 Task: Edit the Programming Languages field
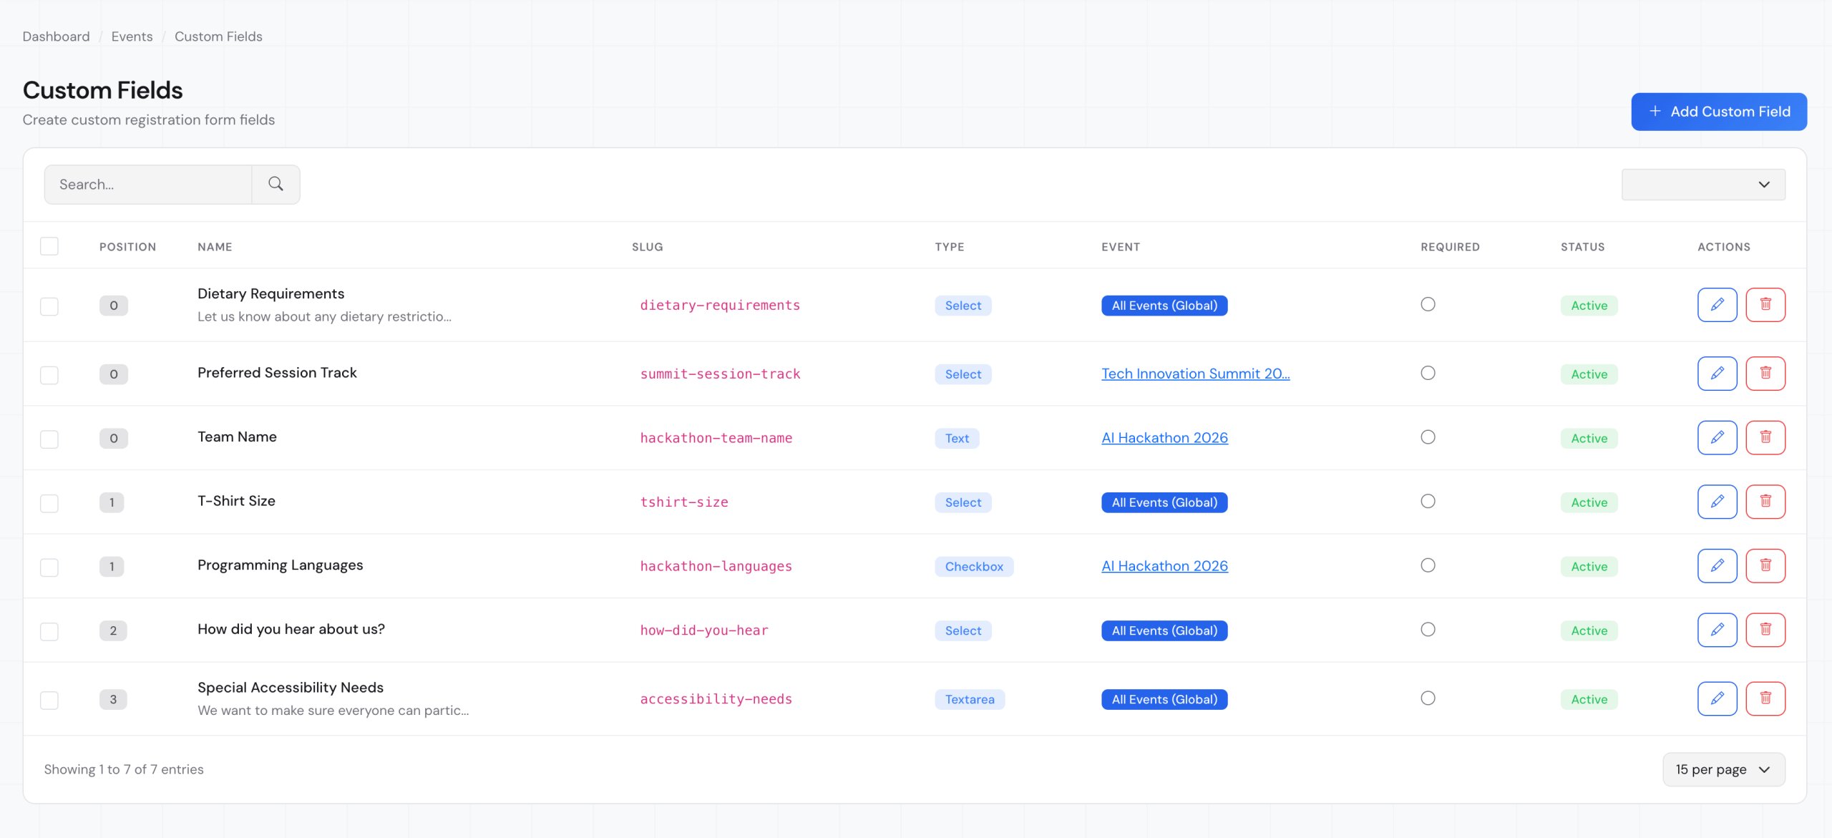click(1717, 566)
